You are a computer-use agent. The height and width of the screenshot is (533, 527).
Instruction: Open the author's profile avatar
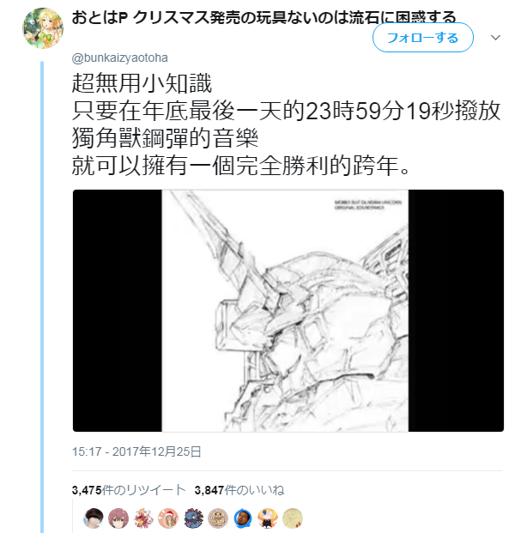coord(43,28)
